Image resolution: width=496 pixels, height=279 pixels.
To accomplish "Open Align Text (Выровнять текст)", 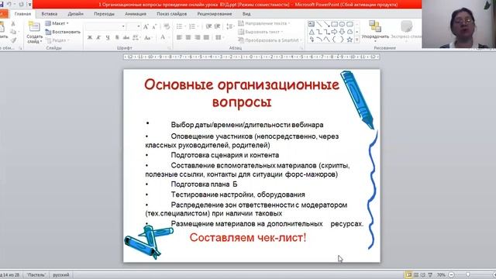I will coord(260,32).
